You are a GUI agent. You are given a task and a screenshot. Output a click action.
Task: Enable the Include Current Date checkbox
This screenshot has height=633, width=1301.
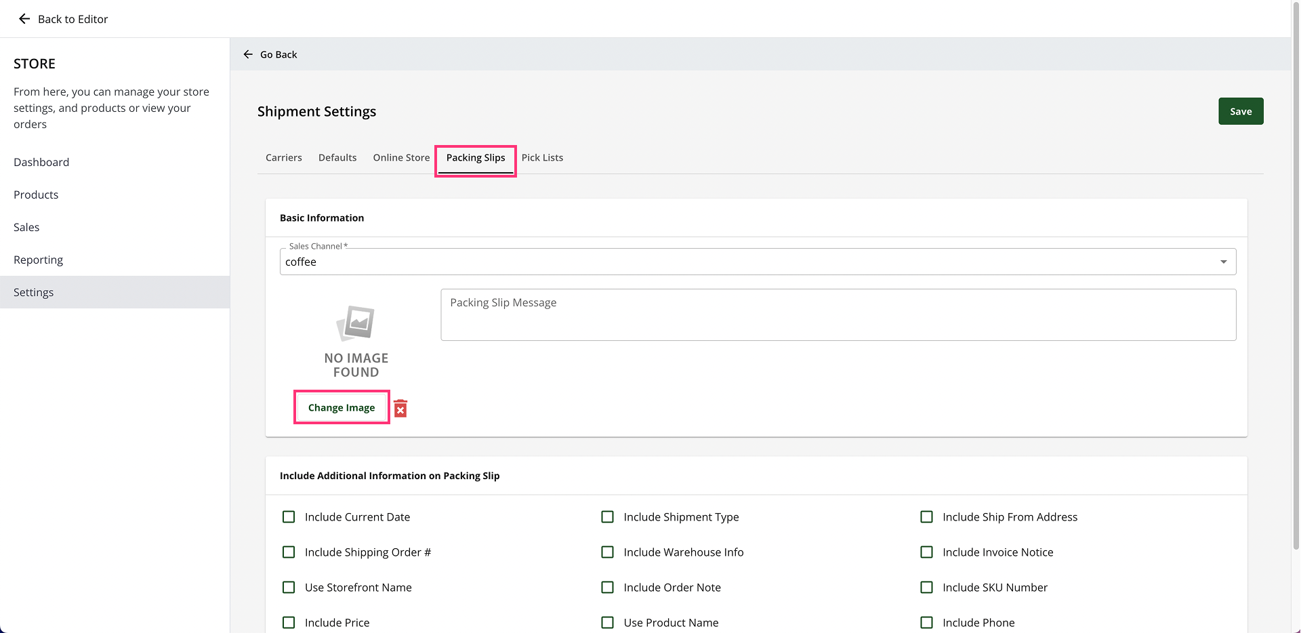coord(289,517)
